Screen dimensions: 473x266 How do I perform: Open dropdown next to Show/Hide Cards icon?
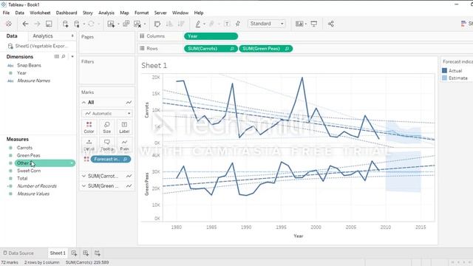(306, 24)
